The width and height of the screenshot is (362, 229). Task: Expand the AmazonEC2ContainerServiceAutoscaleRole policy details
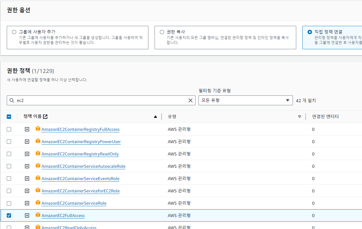coord(27,166)
